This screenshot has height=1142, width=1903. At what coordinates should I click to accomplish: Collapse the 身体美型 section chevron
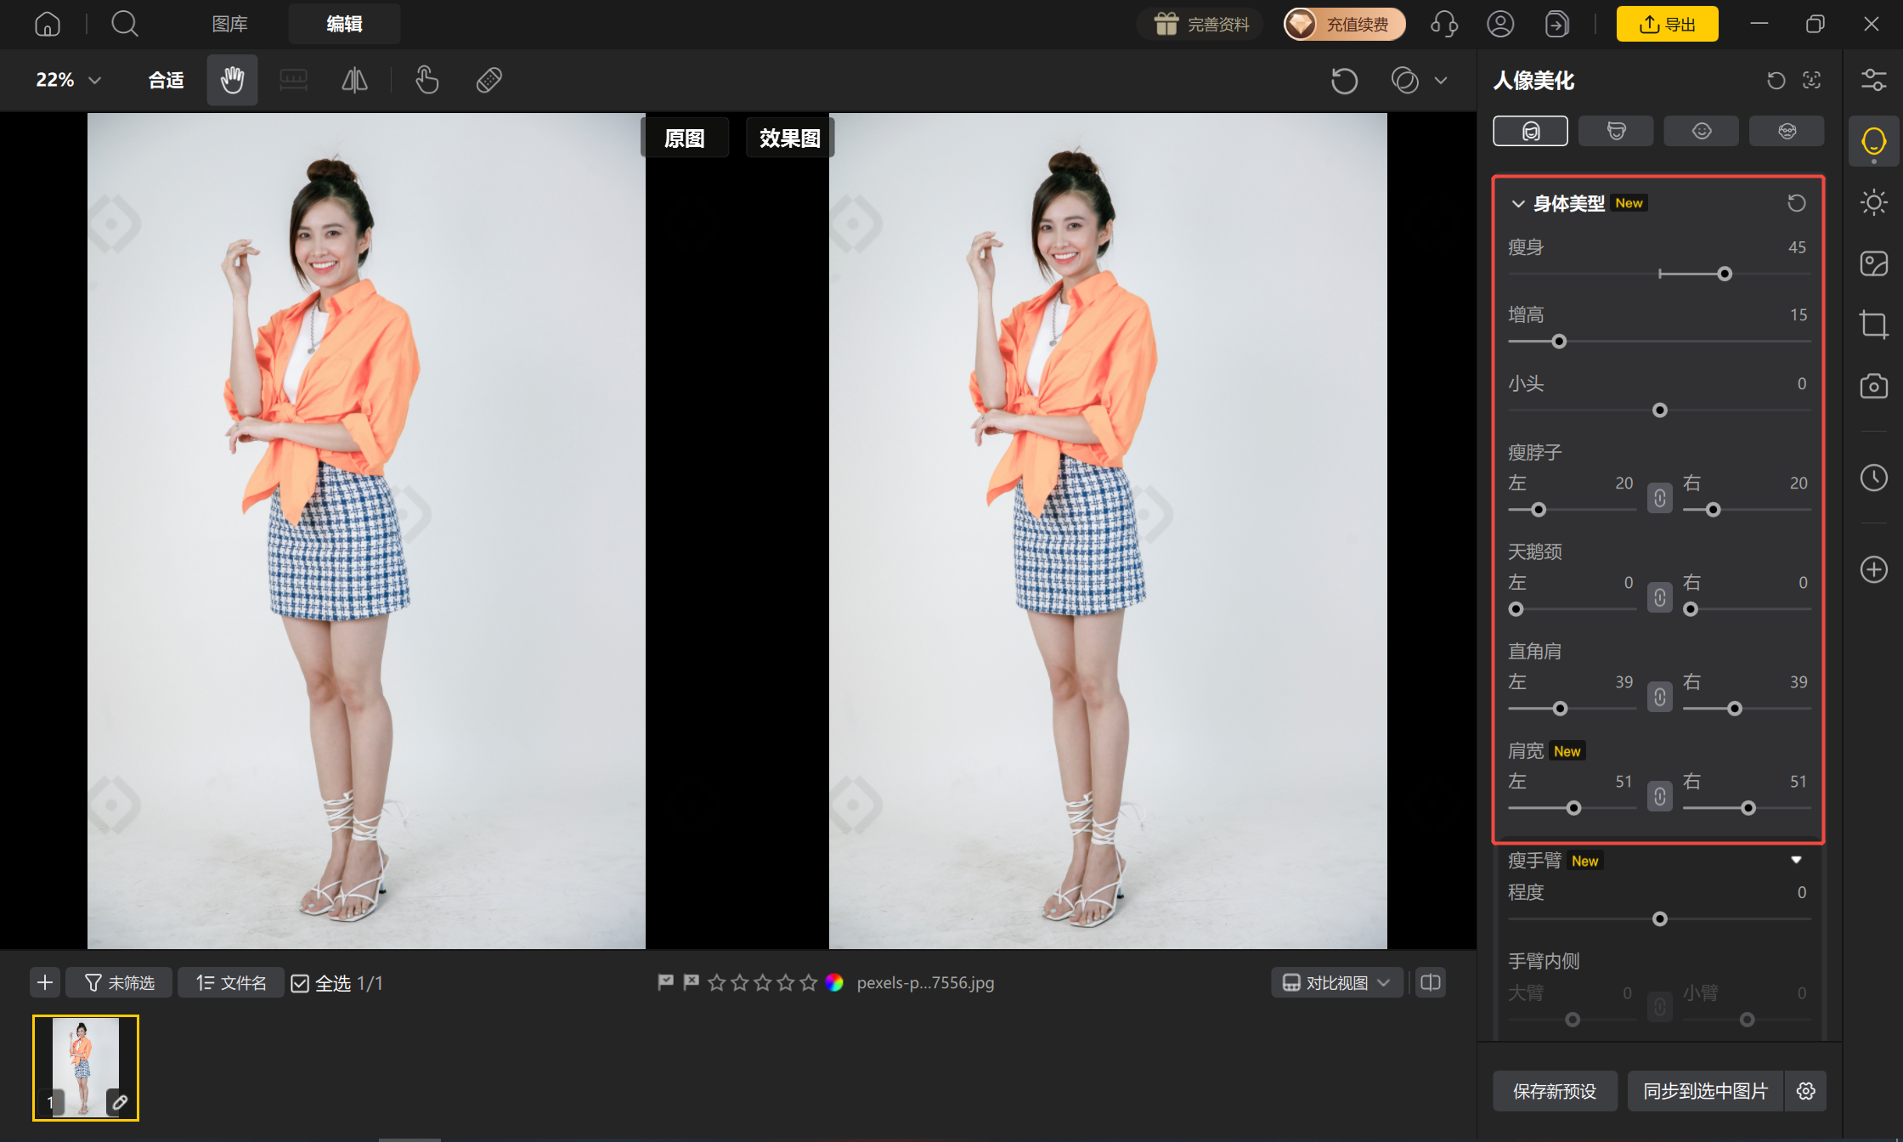coord(1518,204)
